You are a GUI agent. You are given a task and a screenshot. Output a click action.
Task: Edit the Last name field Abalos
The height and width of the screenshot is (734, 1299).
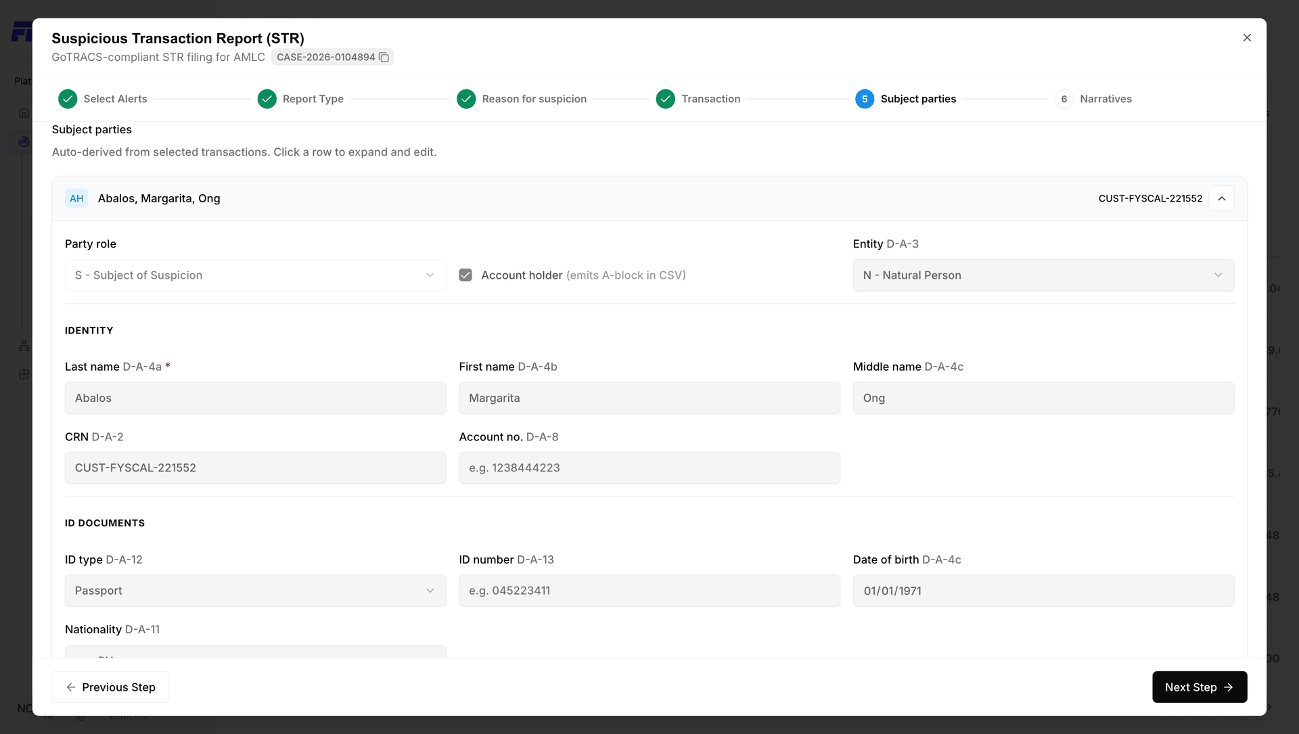pos(256,398)
